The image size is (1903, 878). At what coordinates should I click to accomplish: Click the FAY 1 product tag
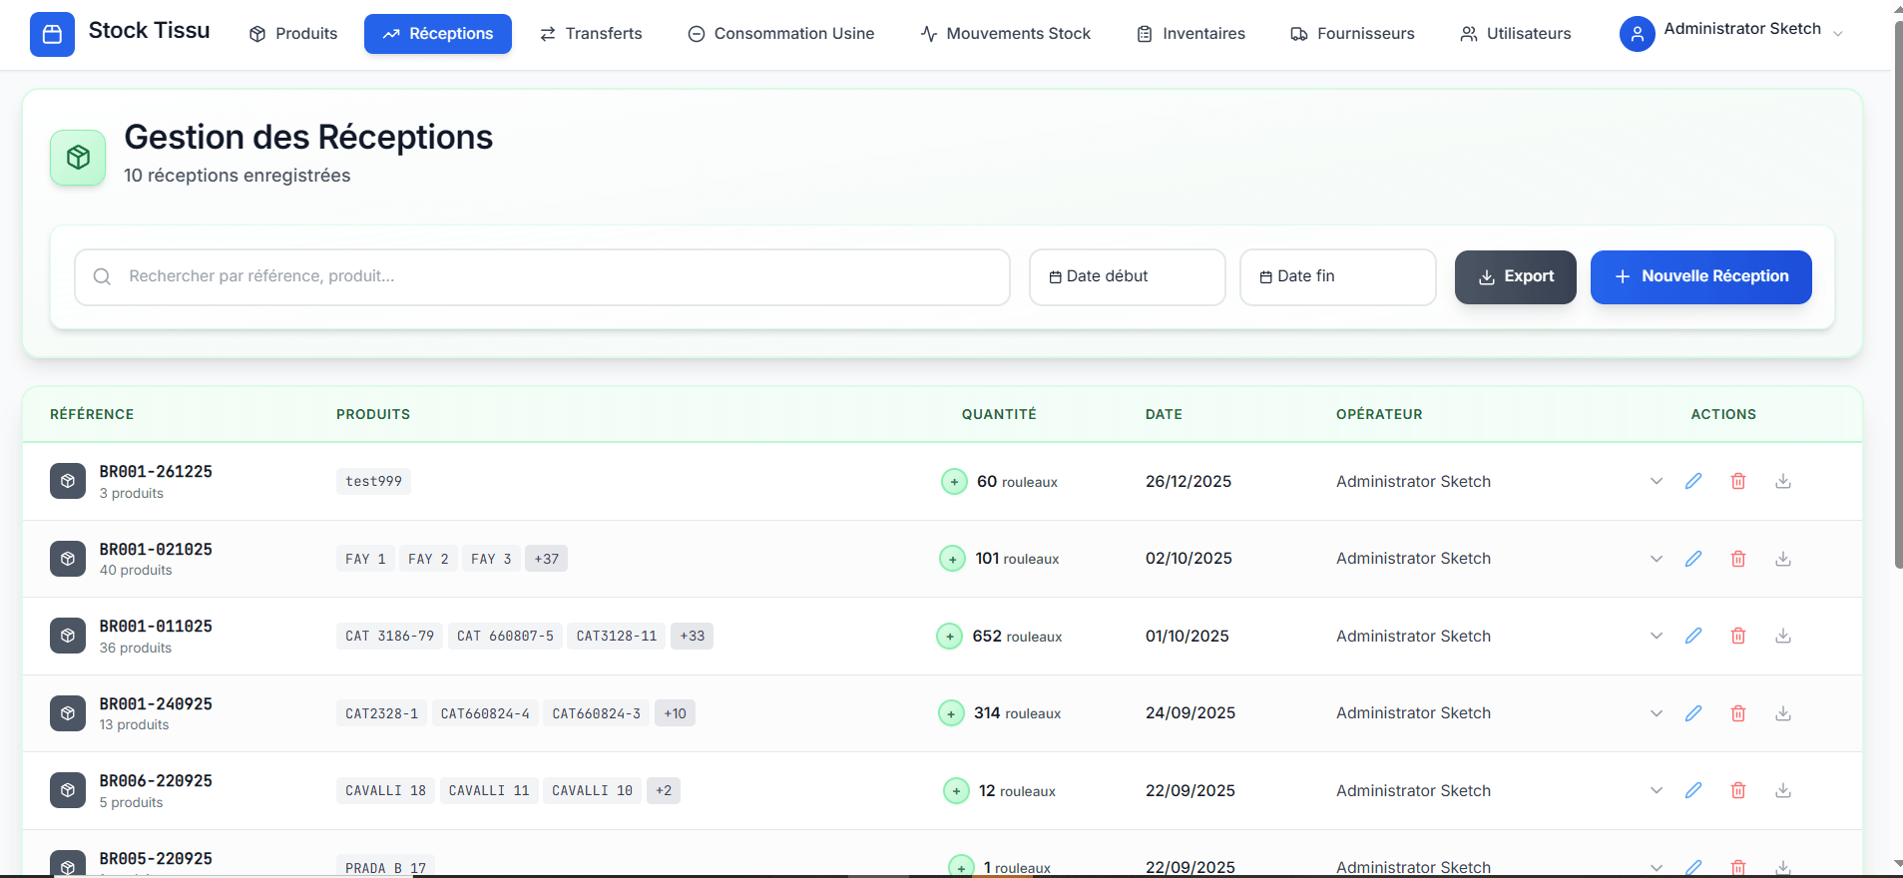(x=365, y=559)
